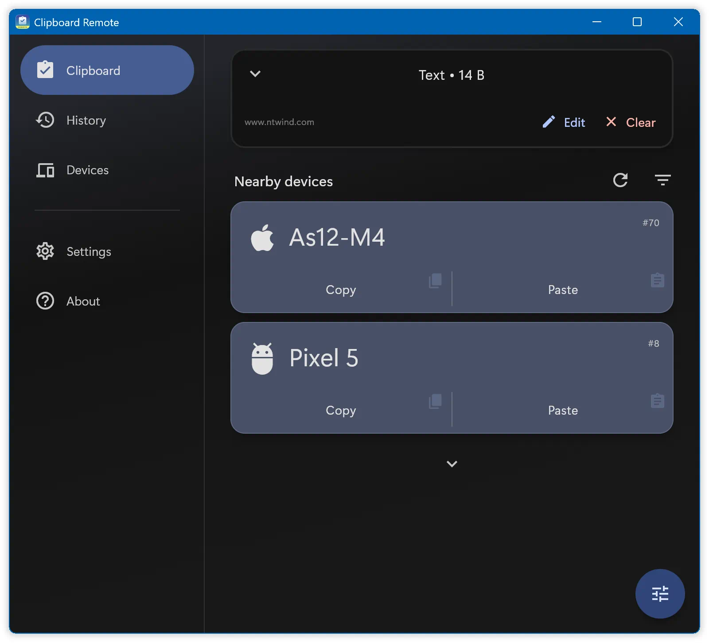This screenshot has height=643, width=709.
Task: Copy clipboard from Pixel 5
Action: [341, 410]
